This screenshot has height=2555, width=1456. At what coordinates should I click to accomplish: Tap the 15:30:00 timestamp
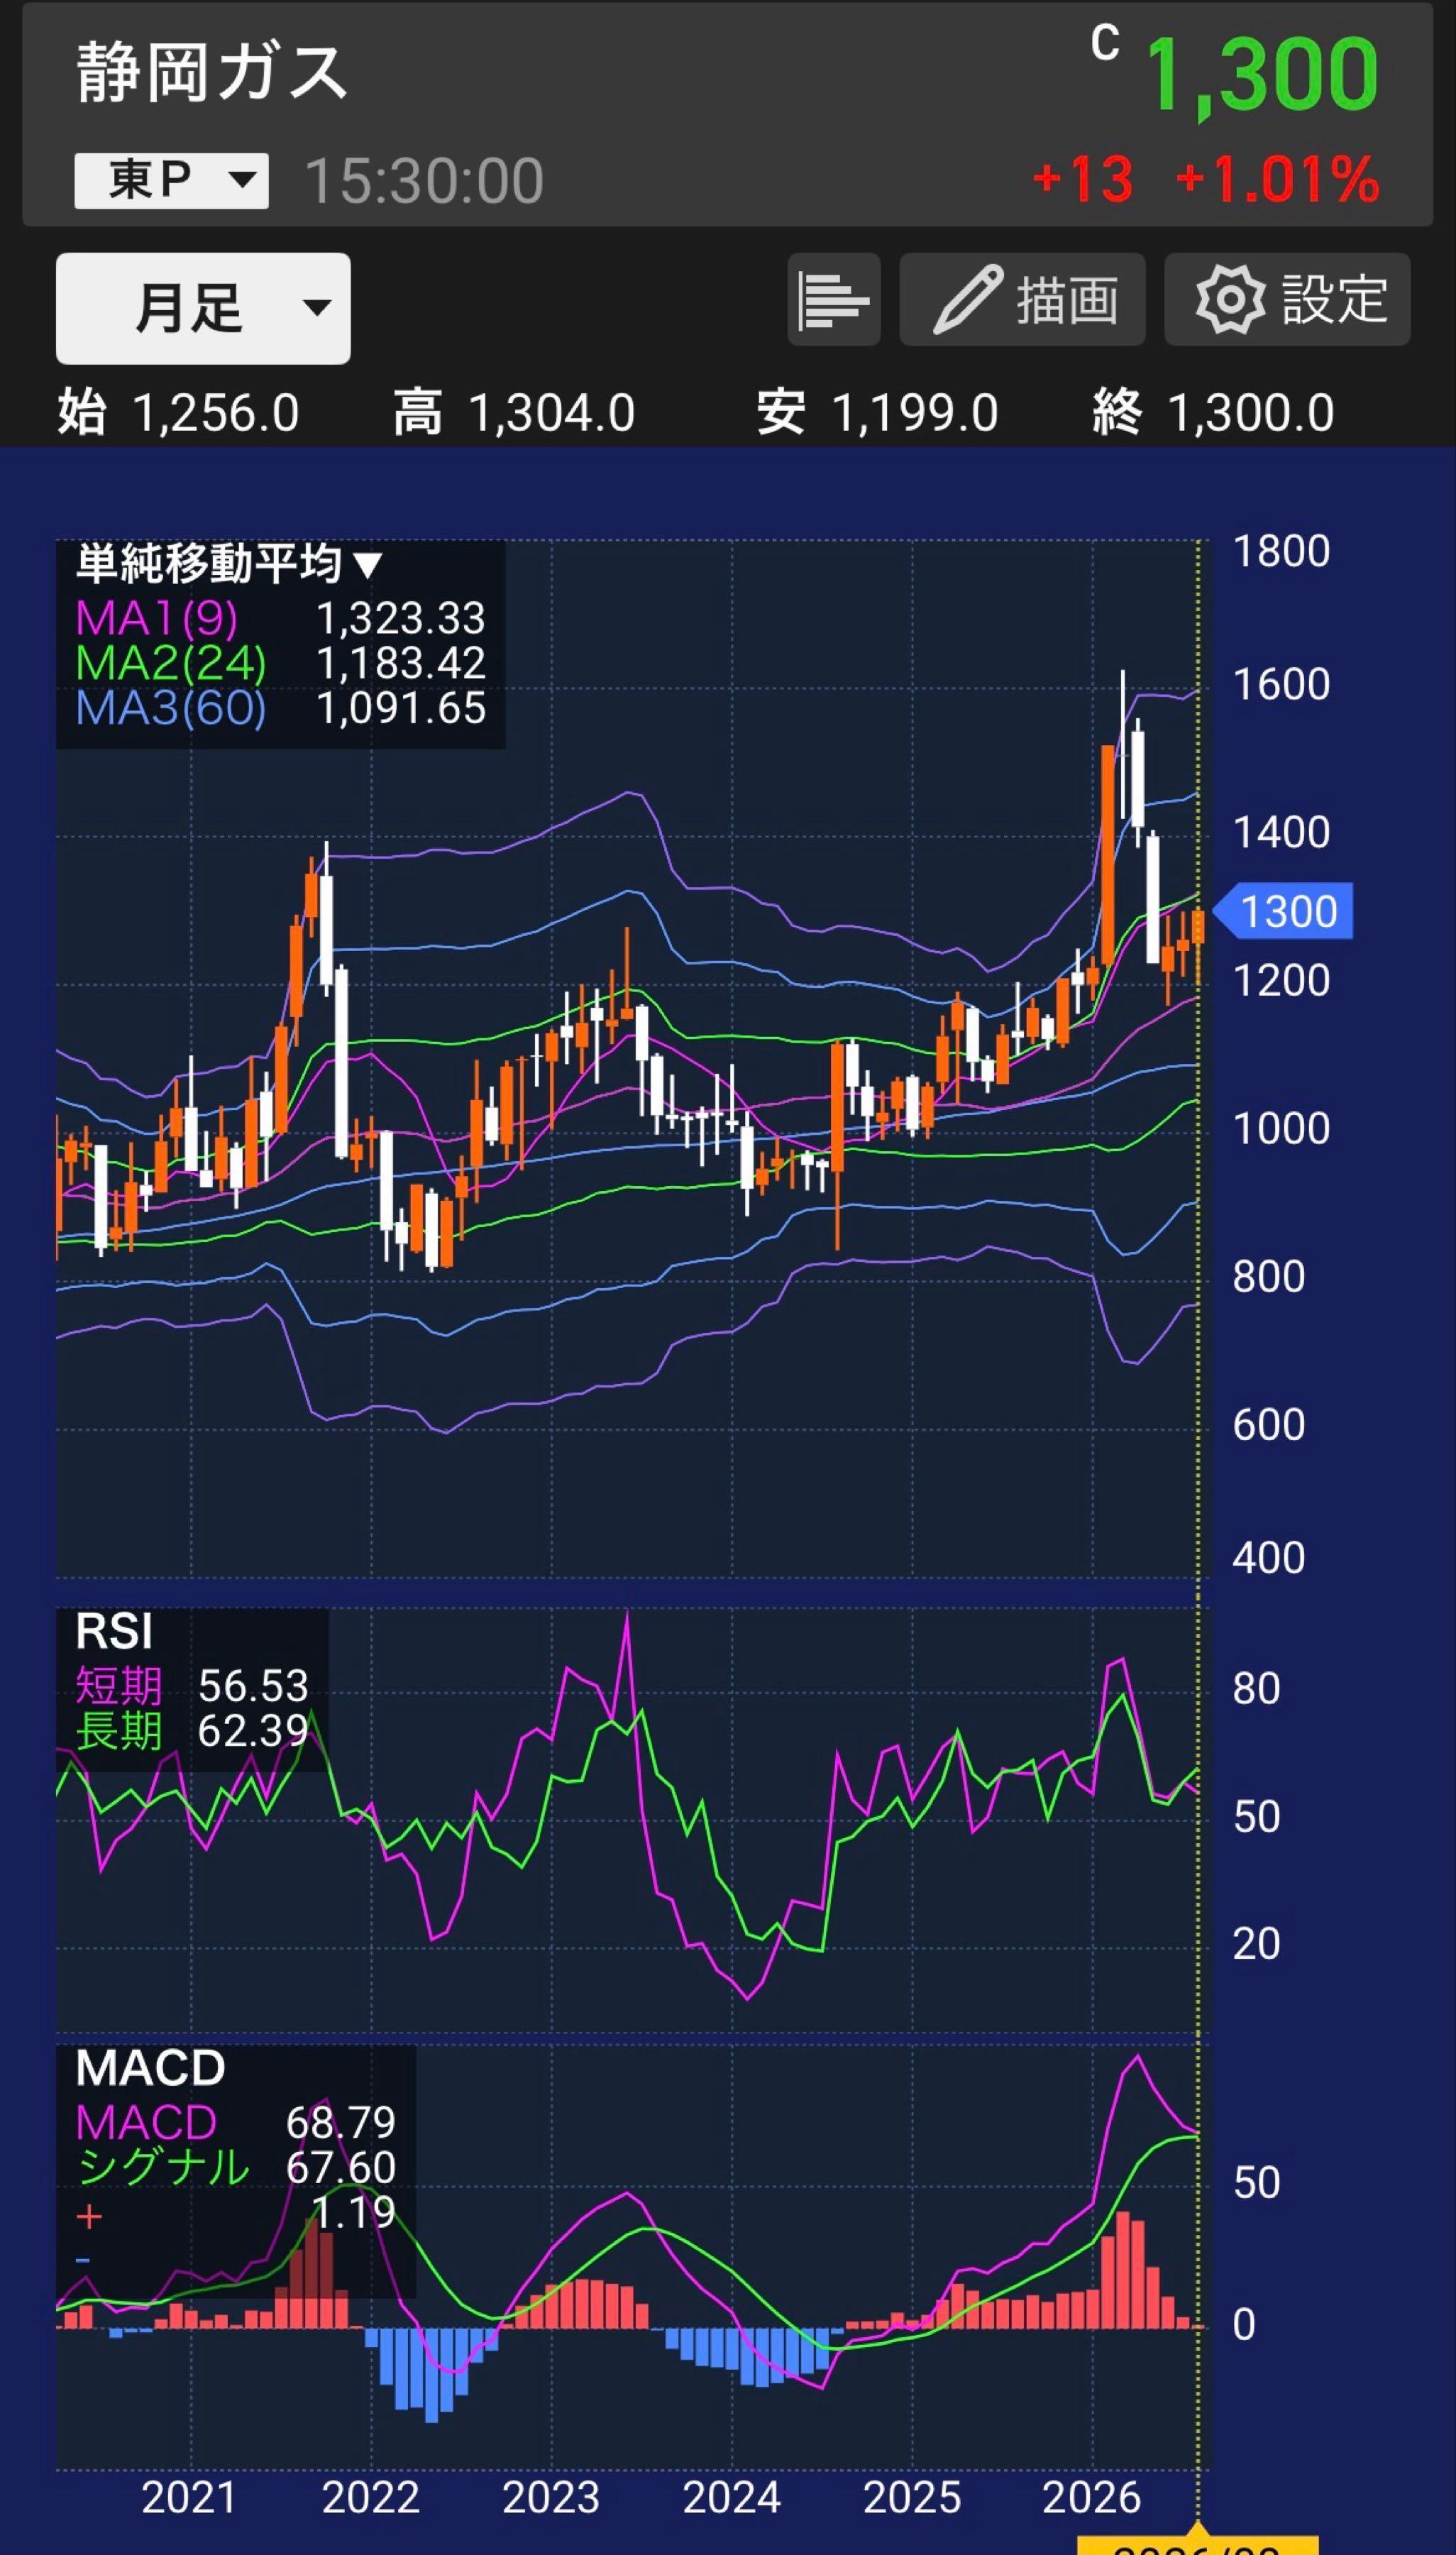tap(424, 181)
